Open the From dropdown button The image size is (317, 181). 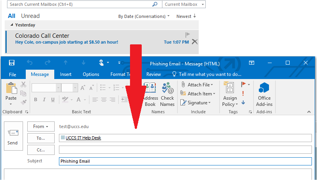[x=41, y=127]
